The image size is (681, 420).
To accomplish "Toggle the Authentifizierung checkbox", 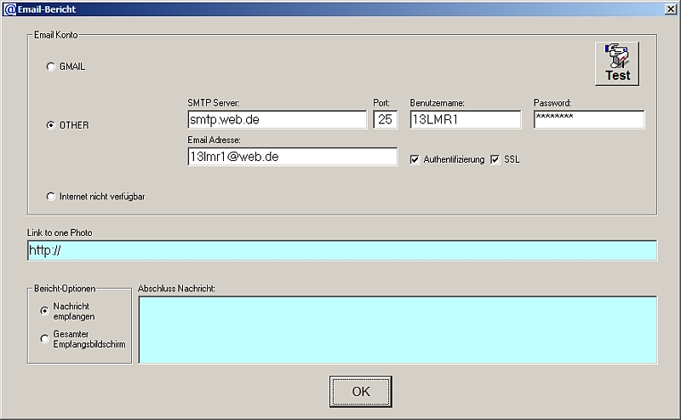I will 415,159.
